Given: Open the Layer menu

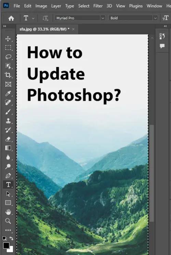Looking at the screenshot, I should (56, 6).
